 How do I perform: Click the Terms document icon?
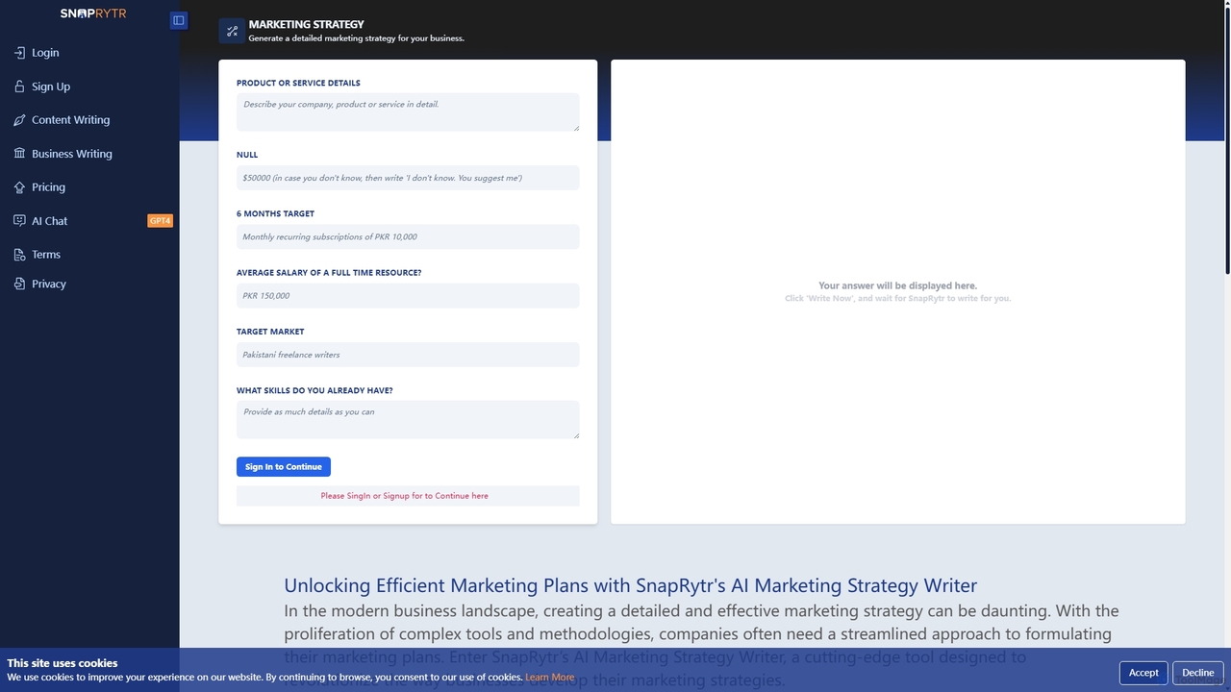[19, 255]
